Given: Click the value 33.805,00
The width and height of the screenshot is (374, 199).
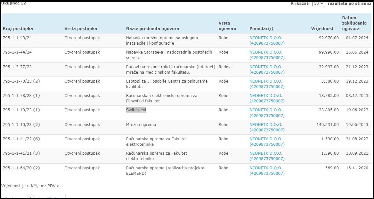Looking at the screenshot, I should [329, 110].
